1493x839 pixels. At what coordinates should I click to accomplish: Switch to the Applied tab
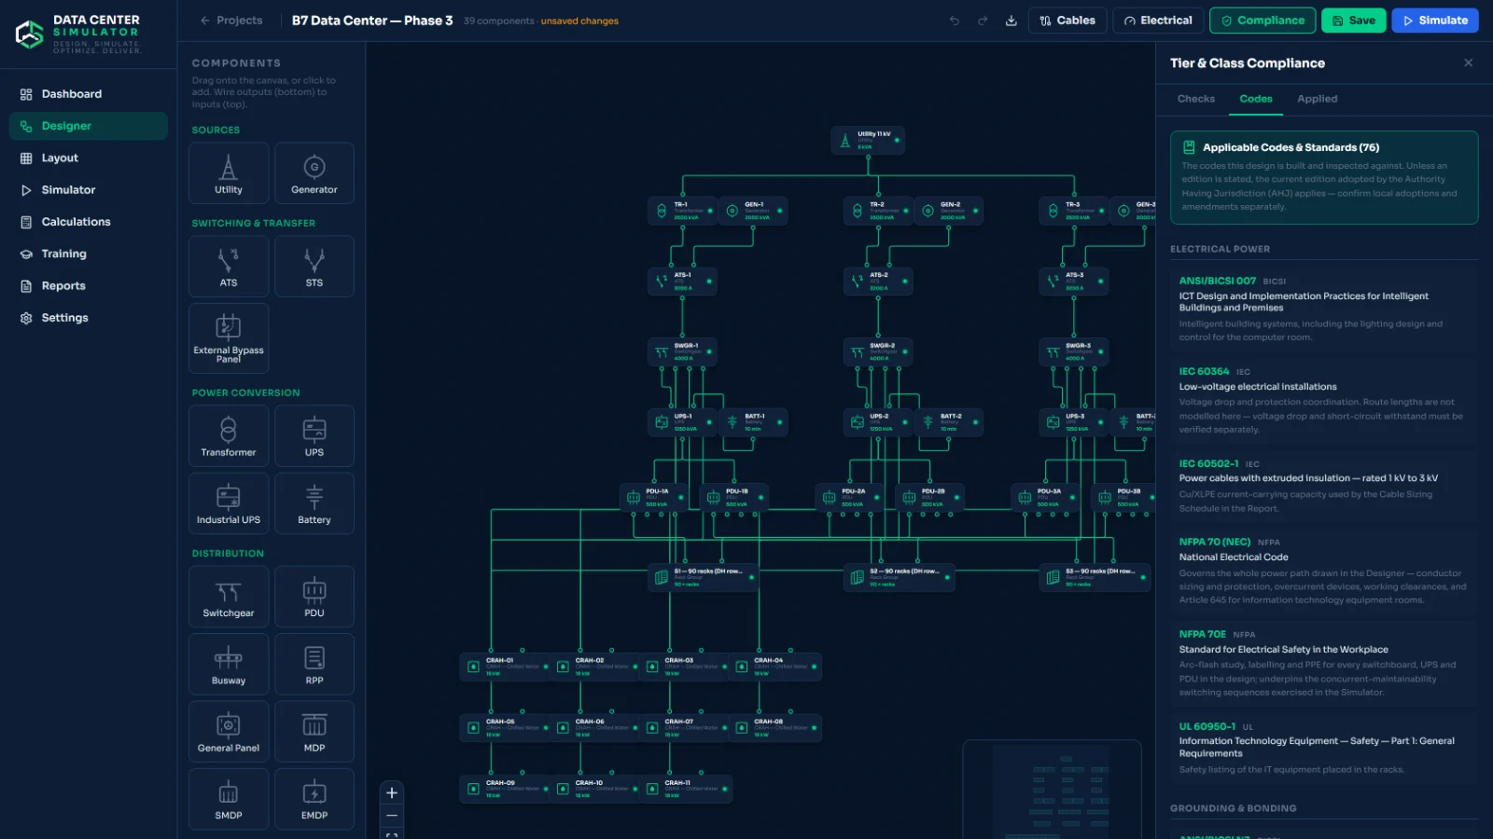(x=1318, y=99)
